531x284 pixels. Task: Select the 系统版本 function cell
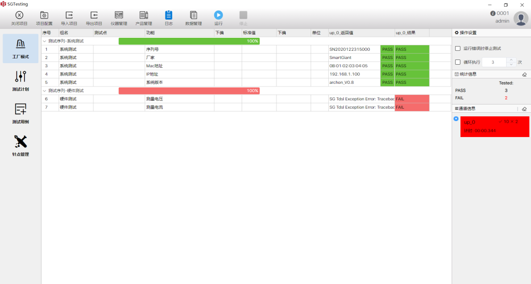point(179,82)
